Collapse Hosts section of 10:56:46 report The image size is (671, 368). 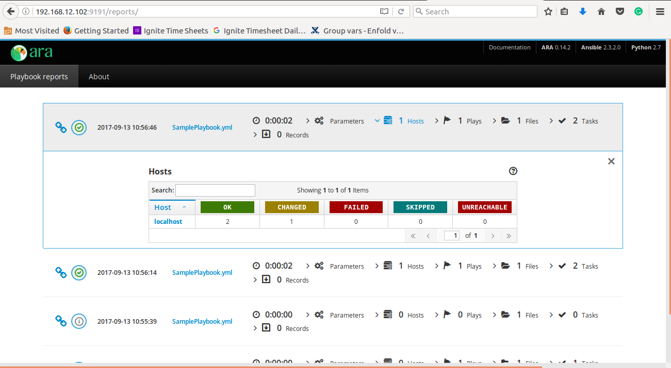pyautogui.click(x=399, y=121)
